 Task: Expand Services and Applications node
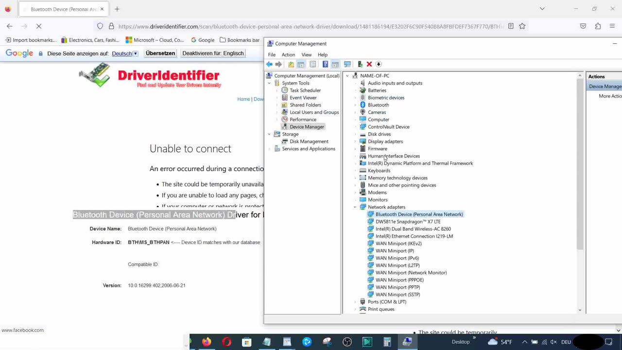(x=269, y=149)
